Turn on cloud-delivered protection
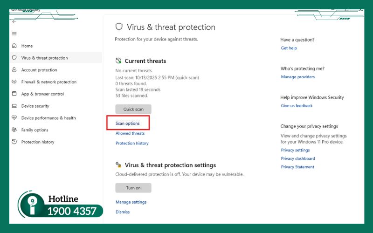 (x=133, y=188)
